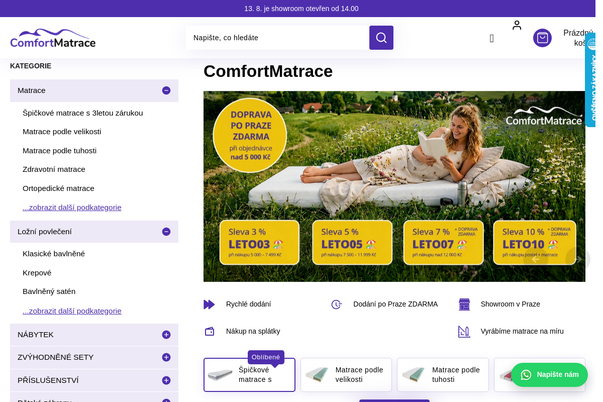Image resolution: width=603 pixels, height=402 pixels.
Task: Click Dodání po Praze ZDARMA text
Action: [x=395, y=304]
